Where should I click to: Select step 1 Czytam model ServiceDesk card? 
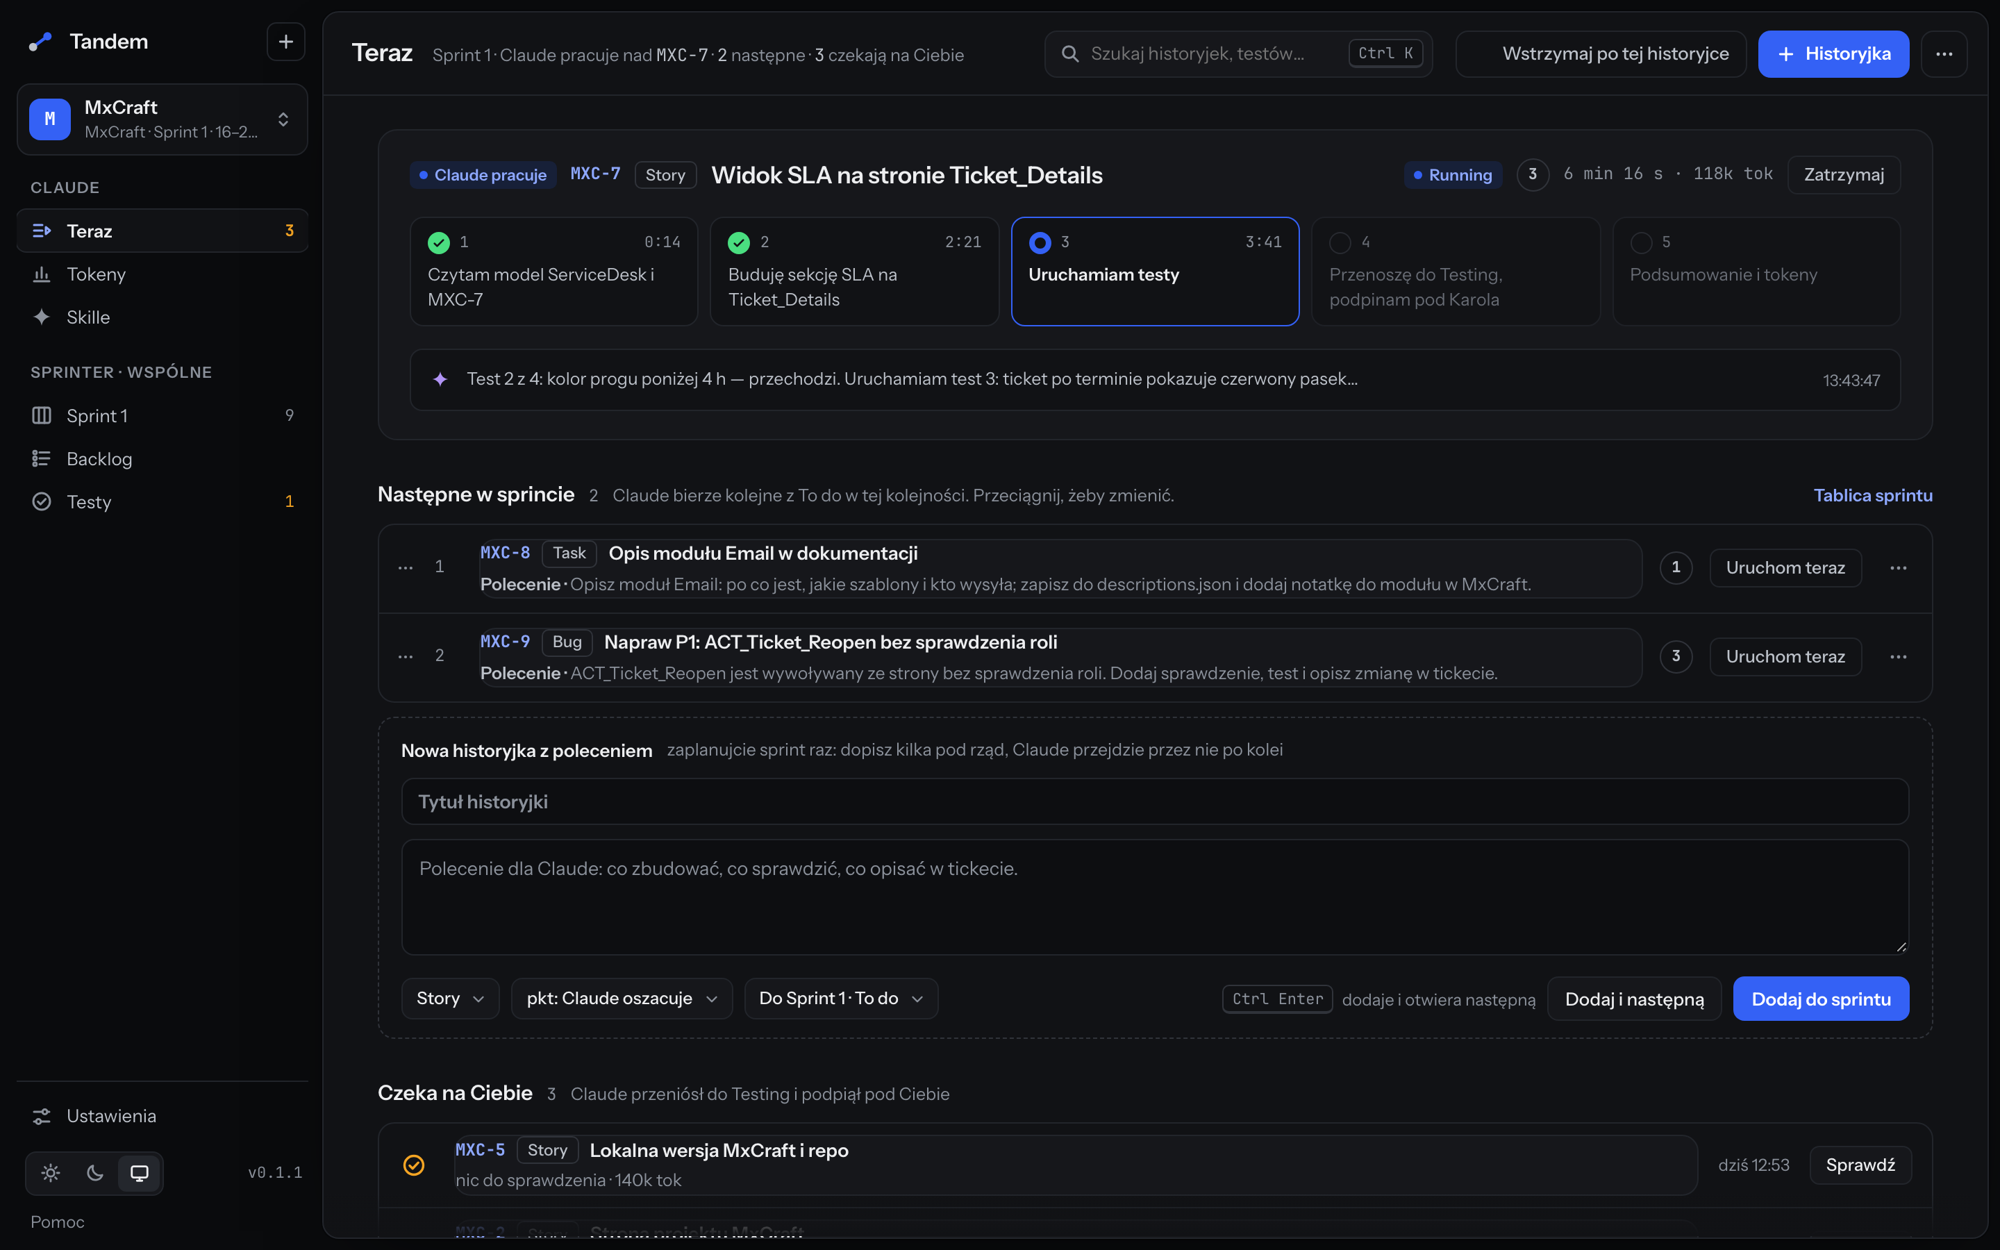[x=555, y=271]
